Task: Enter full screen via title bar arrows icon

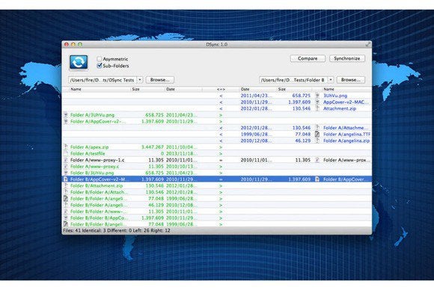Action: pyautogui.click(x=367, y=44)
